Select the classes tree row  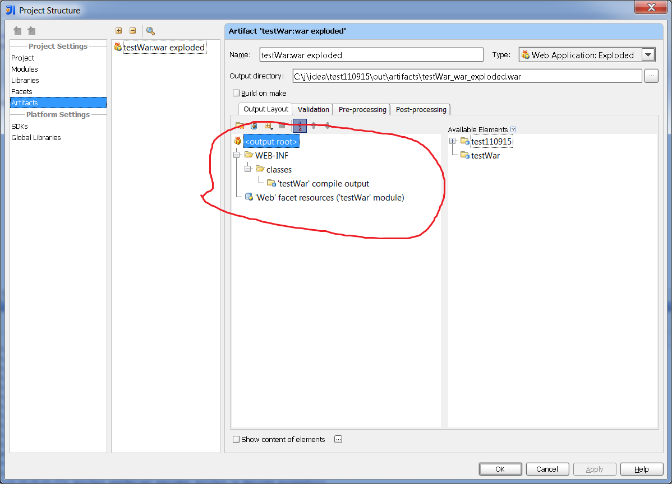[x=279, y=170]
